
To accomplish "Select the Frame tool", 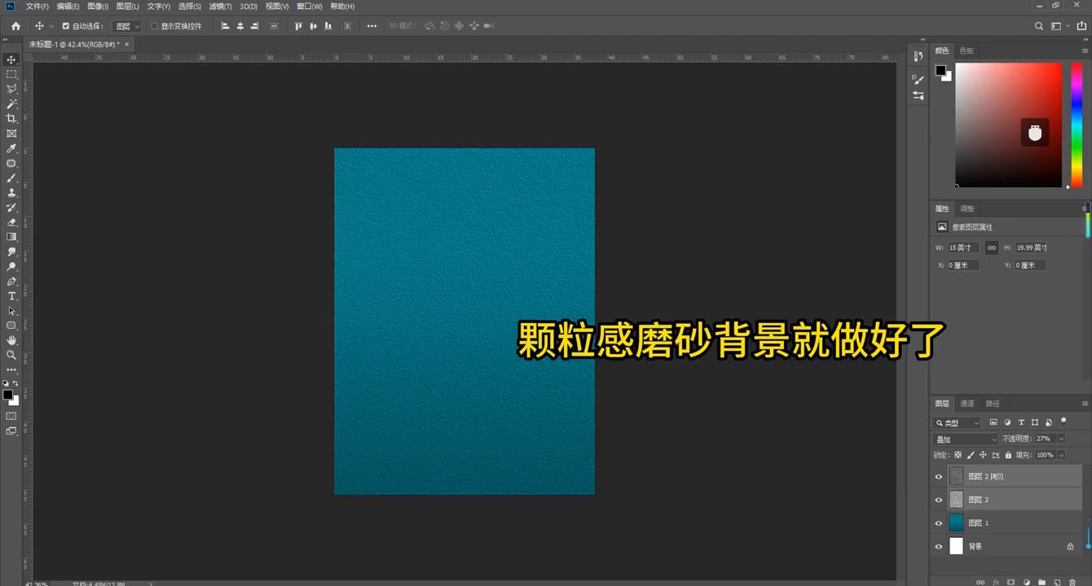I will pyautogui.click(x=11, y=133).
